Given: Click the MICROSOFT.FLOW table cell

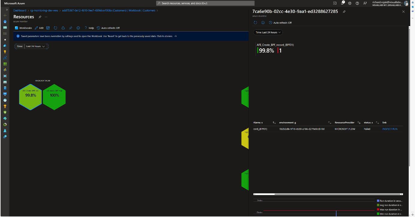Looking at the screenshot, I should click(x=345, y=129).
